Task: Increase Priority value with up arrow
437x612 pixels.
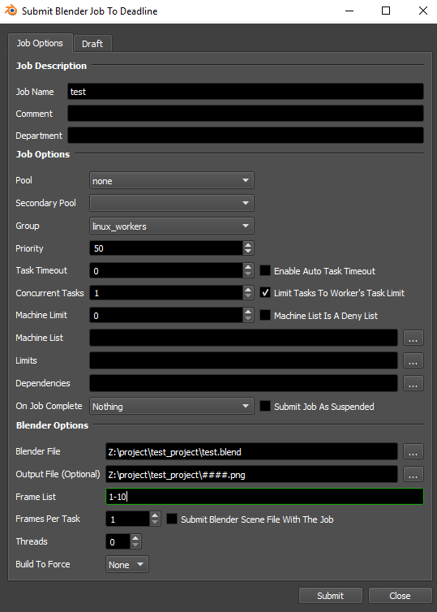Action: coord(248,245)
